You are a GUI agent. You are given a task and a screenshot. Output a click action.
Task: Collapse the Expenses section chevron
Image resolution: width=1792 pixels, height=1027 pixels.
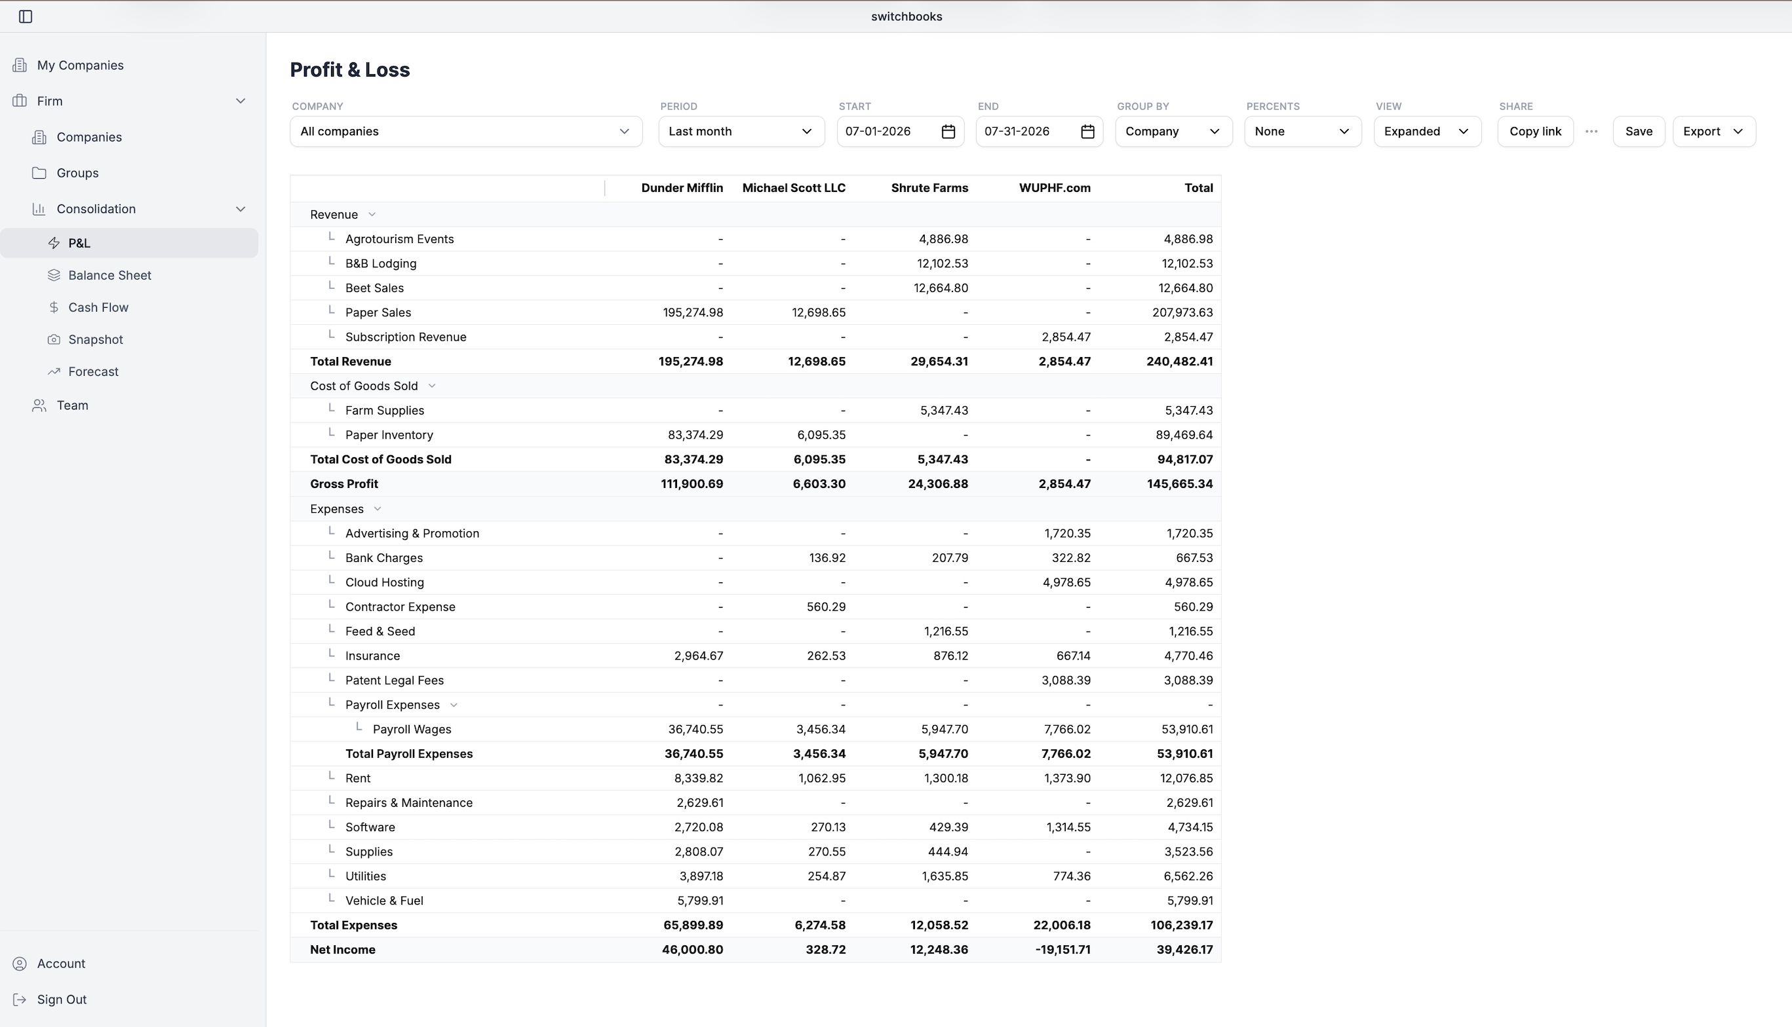coord(378,508)
